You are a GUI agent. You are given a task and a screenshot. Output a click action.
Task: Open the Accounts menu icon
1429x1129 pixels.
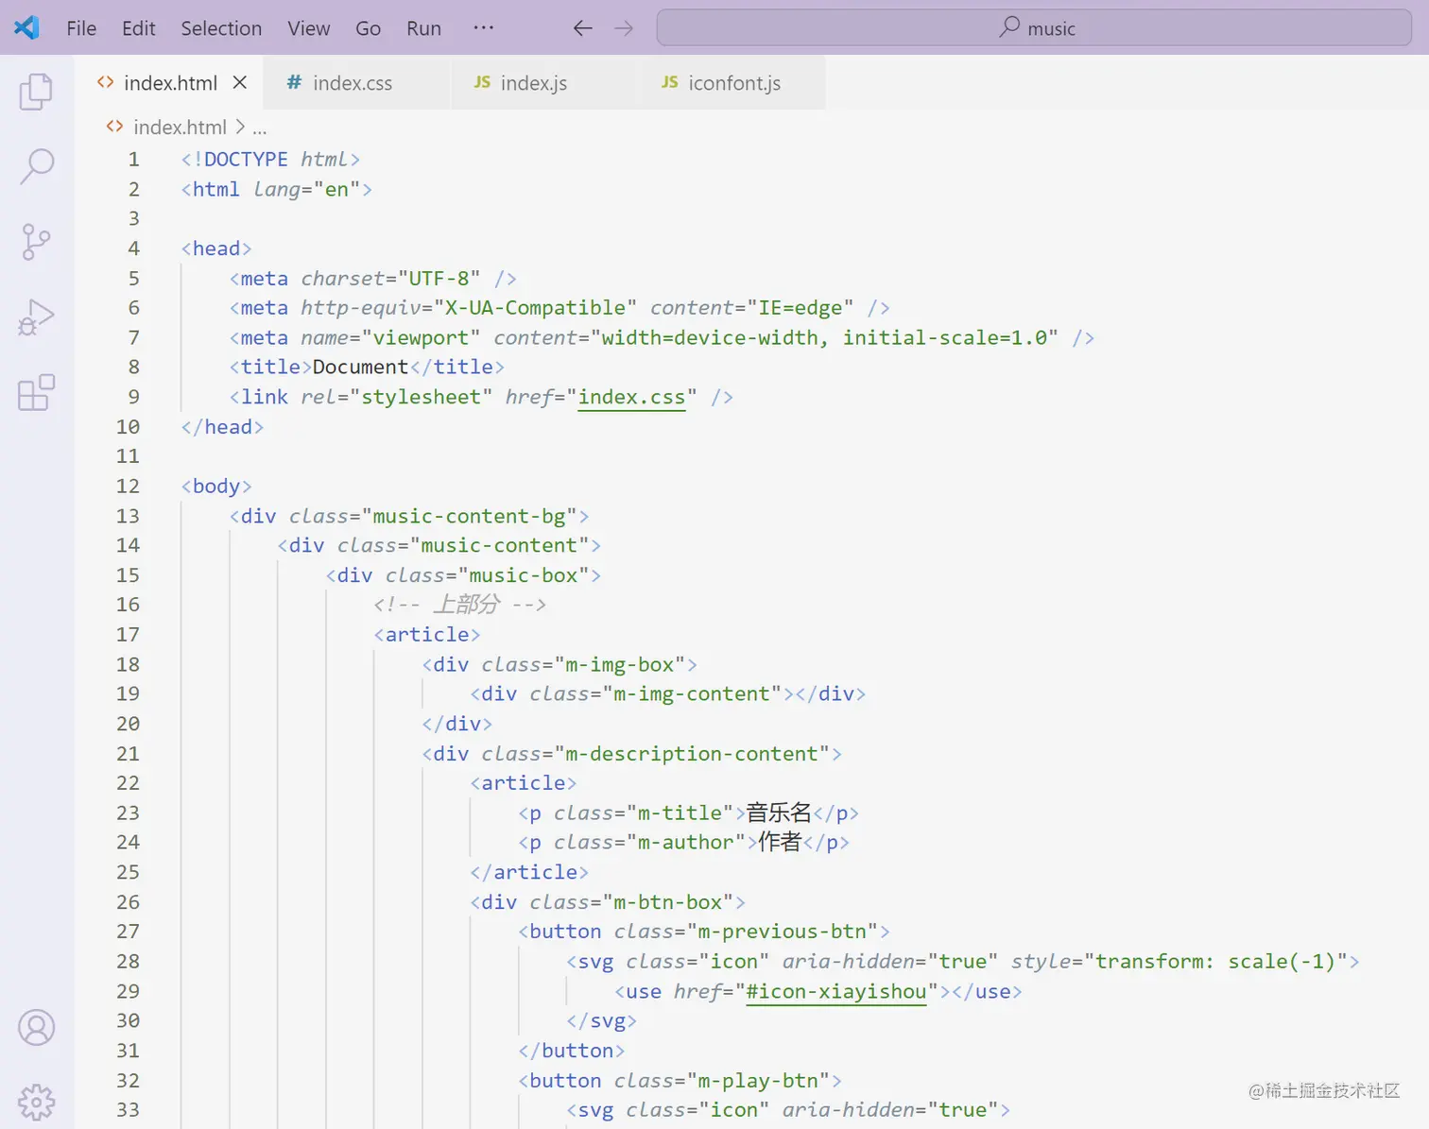(36, 1028)
